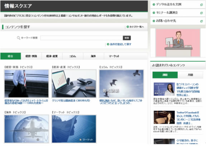The height and width of the screenshot is (147, 206).
Task: Click green arrow icon before カテゴリ一覧へ
Action: [x=128, y=27]
